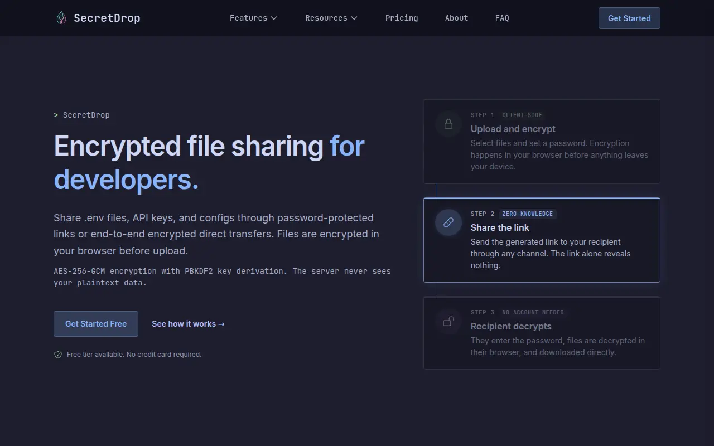Click the CLIENT-SIDE badge in Step 1

[x=522, y=115]
